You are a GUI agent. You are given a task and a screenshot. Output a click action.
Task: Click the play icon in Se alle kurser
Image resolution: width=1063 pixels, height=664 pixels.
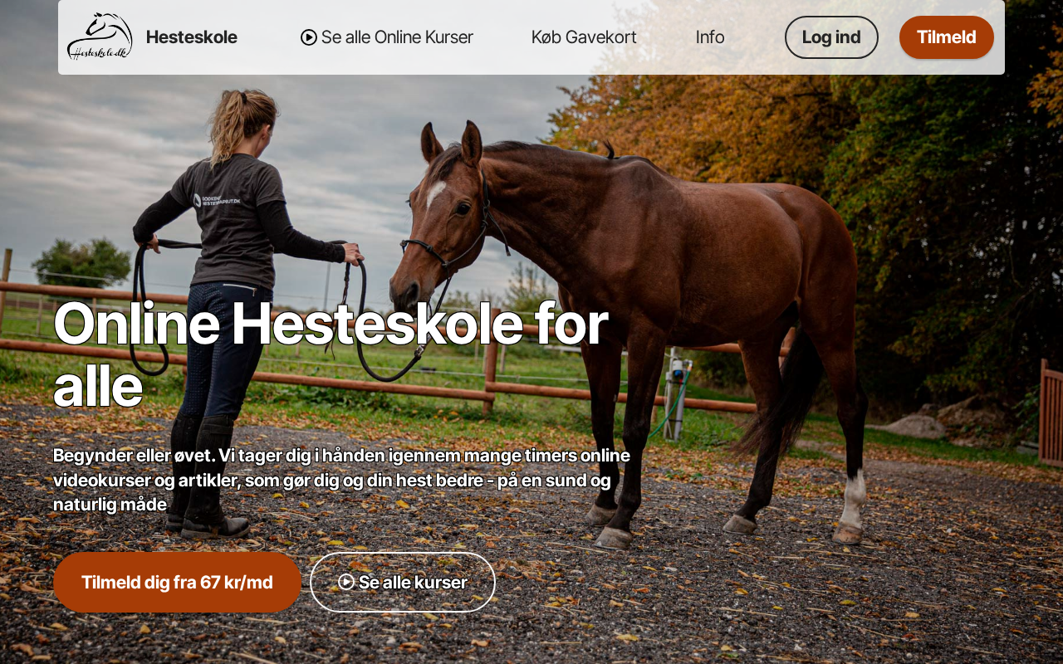click(346, 582)
